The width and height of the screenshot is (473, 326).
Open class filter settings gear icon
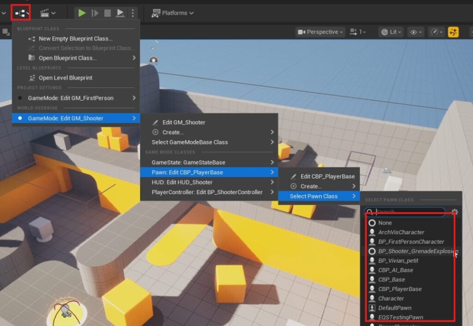coord(455,212)
